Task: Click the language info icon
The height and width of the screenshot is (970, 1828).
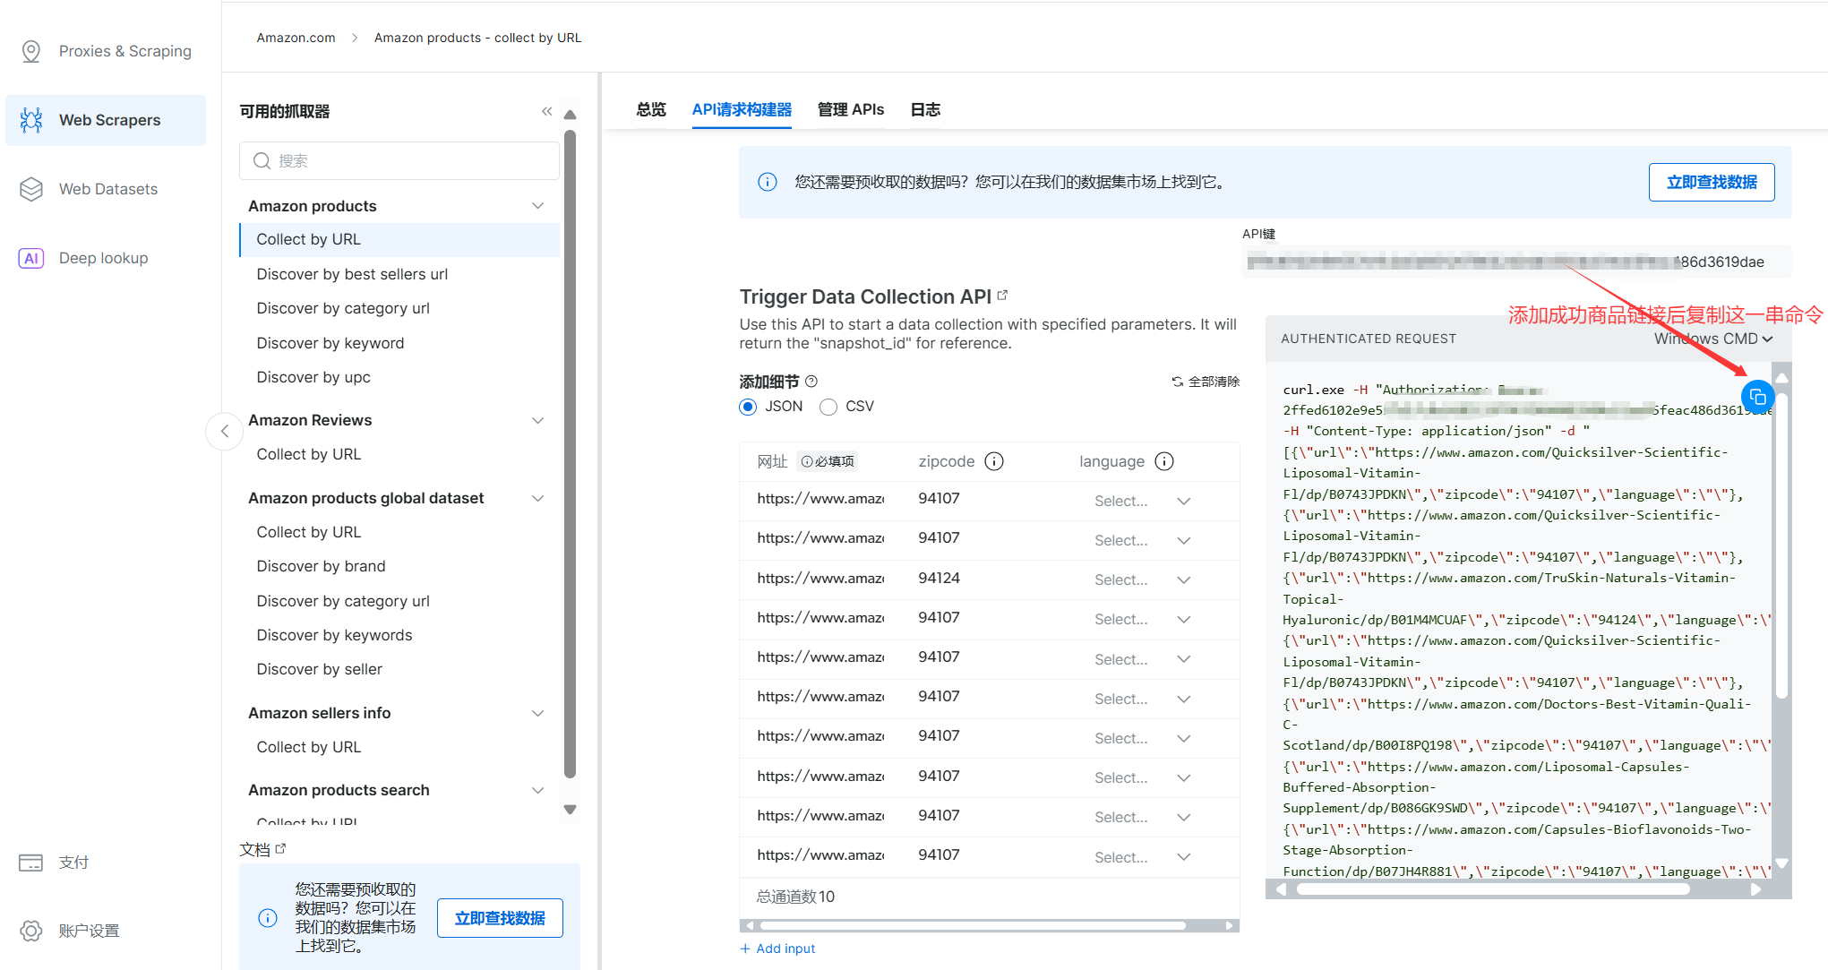Action: point(1164,461)
